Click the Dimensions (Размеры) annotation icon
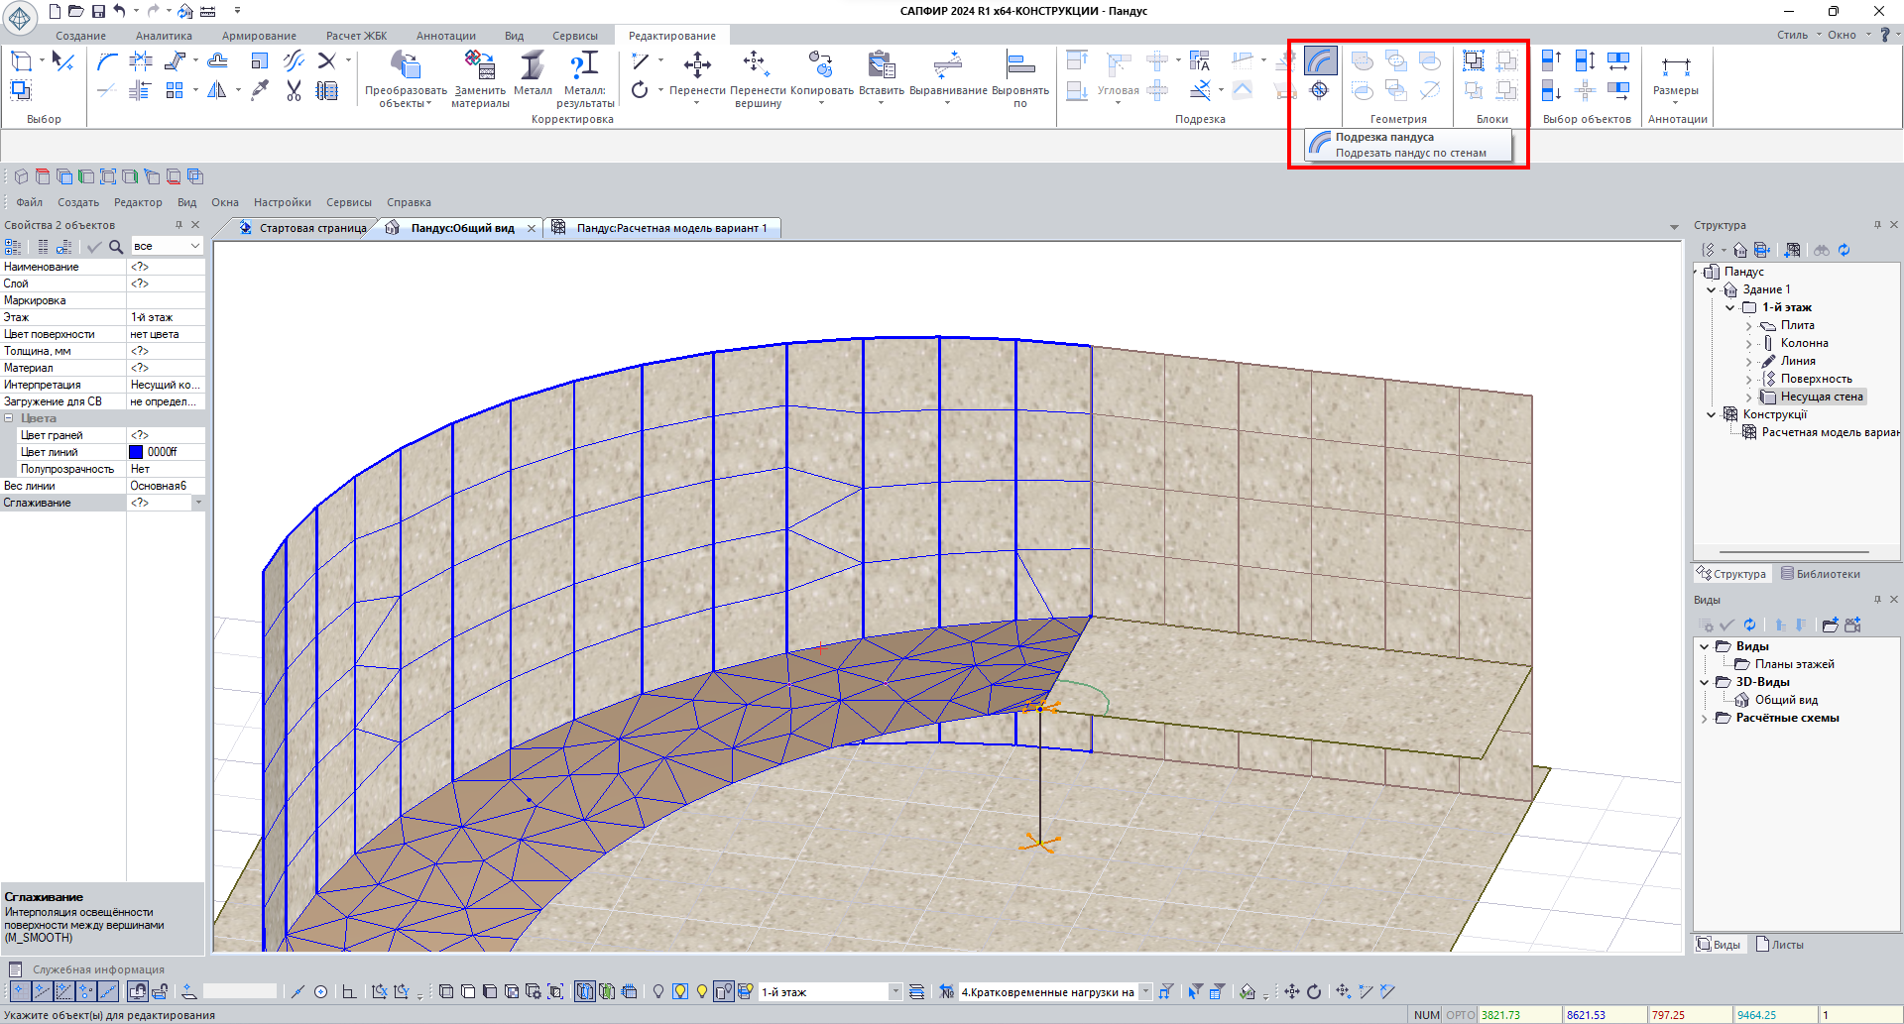This screenshot has height=1024, width=1904. [1675, 66]
